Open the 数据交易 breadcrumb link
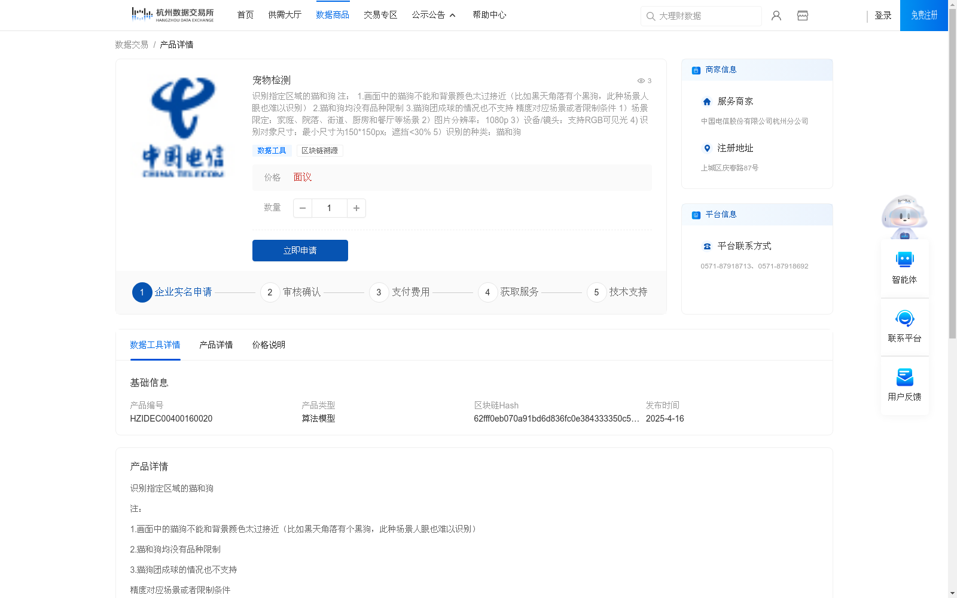The width and height of the screenshot is (957, 598). click(x=130, y=44)
